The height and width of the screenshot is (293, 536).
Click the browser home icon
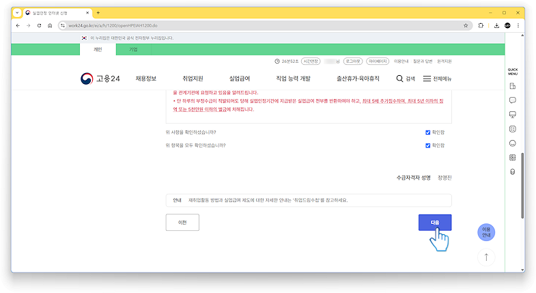click(x=50, y=26)
